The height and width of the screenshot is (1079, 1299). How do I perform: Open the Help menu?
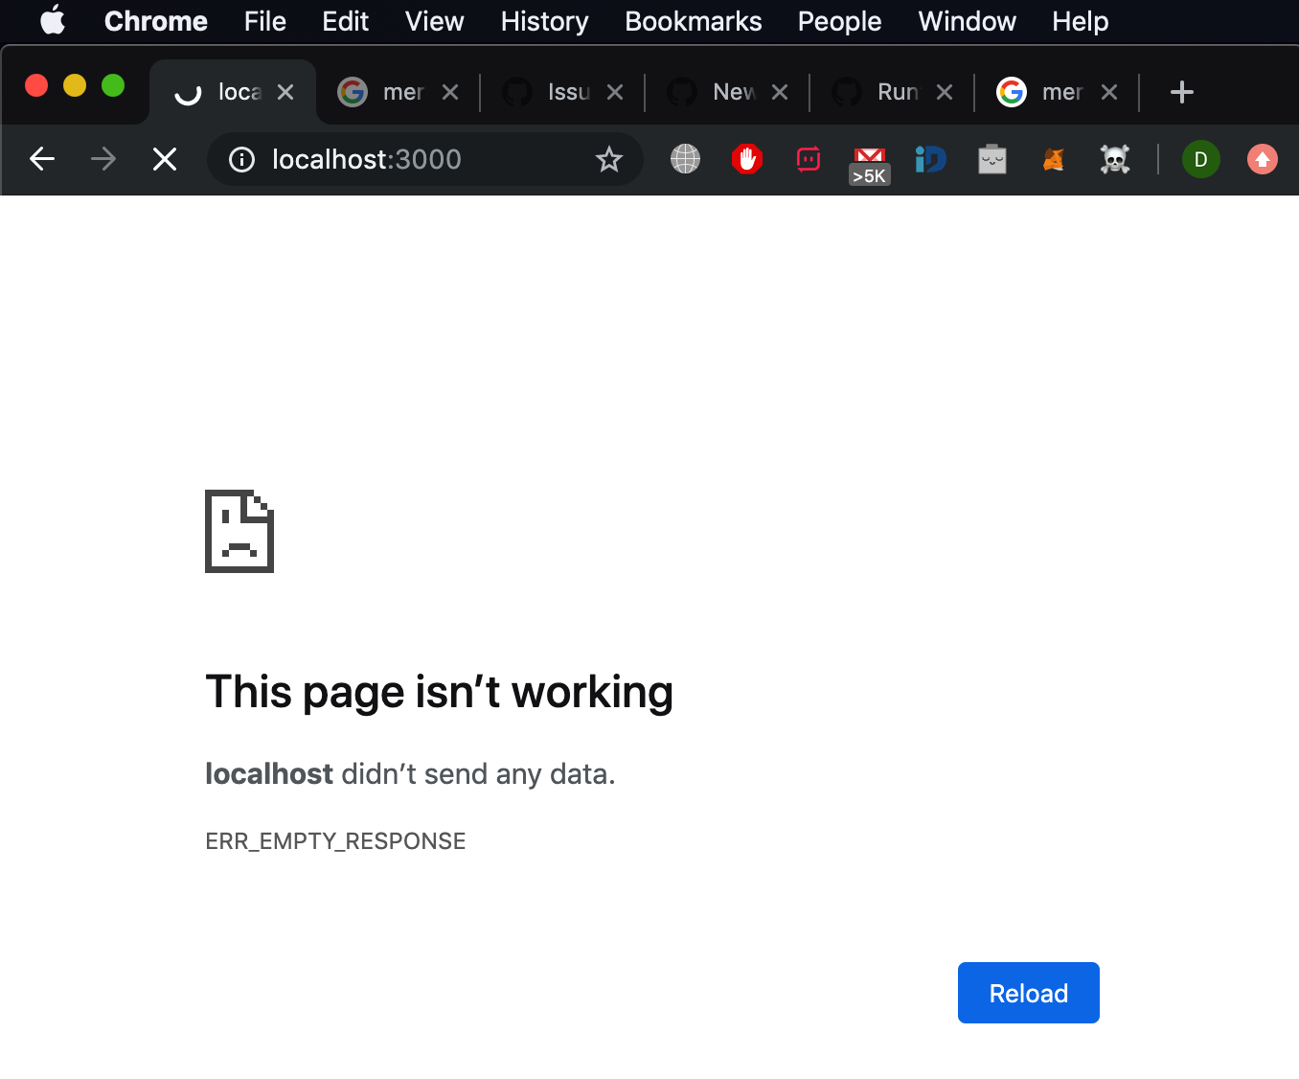pos(1081,21)
